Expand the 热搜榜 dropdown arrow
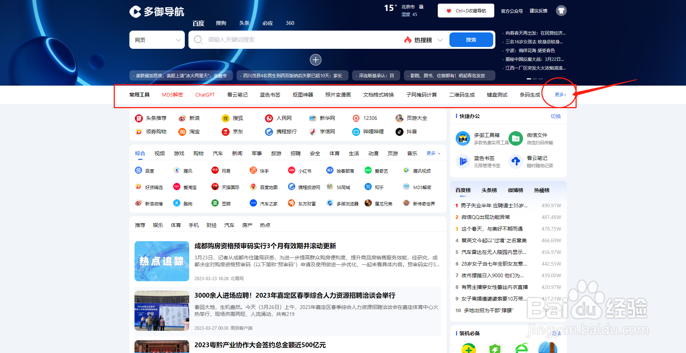 tap(440, 40)
